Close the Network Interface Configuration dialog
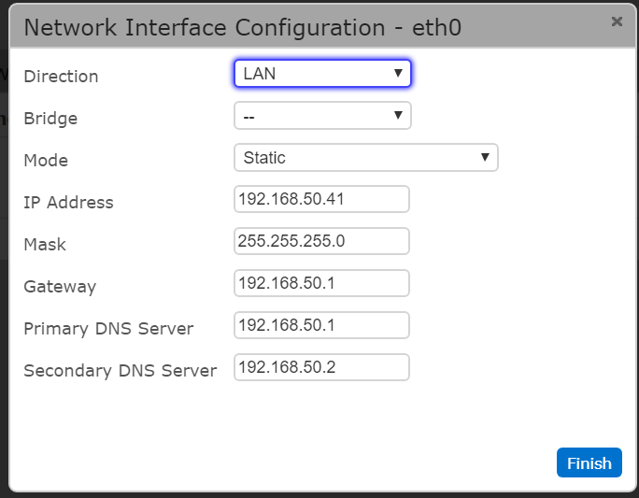This screenshot has height=498, width=639. coord(616,21)
